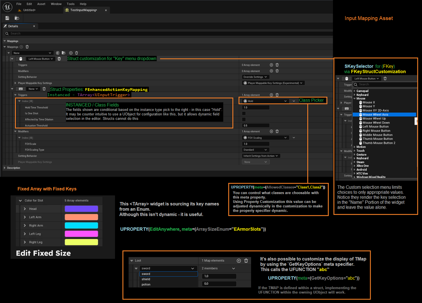Browse to asset using the folder search icon
This screenshot has height=303, width=422.
(x=17, y=18)
